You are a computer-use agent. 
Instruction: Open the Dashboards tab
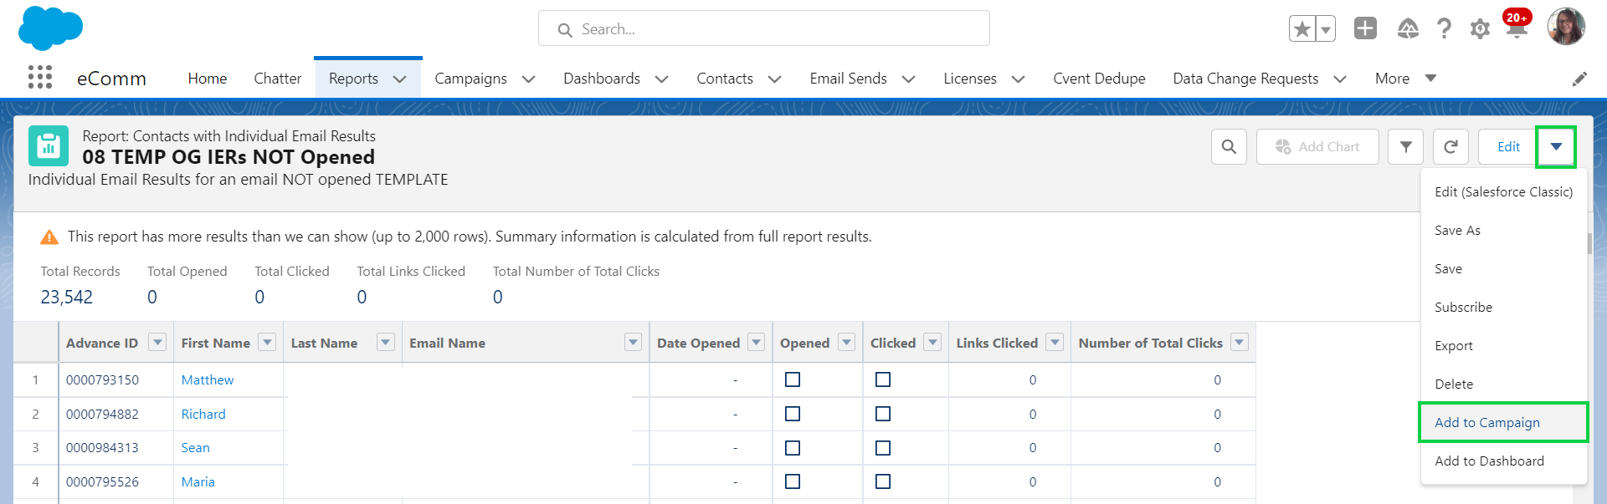click(x=602, y=79)
